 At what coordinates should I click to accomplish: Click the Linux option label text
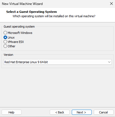point(11,37)
